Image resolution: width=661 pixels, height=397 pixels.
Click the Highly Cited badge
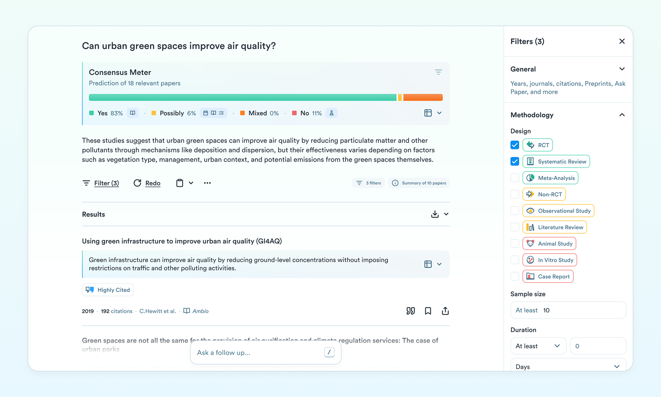click(108, 290)
